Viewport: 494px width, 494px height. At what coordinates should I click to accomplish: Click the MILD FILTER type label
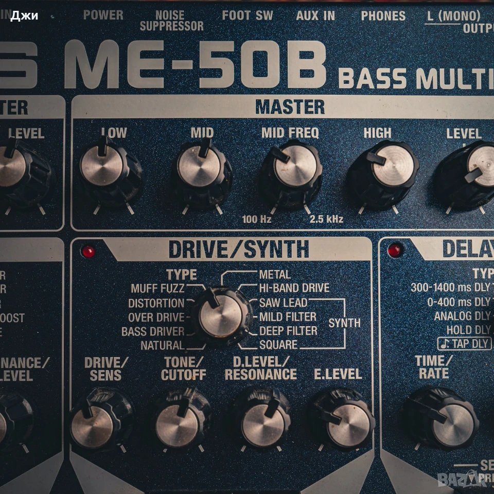pos(288,317)
